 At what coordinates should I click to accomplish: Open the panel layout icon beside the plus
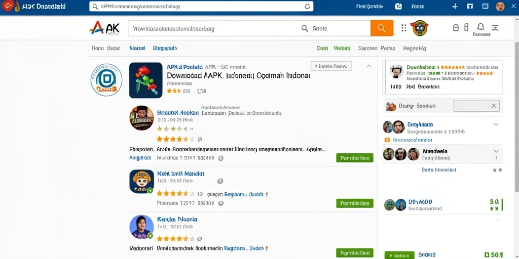point(470,6)
